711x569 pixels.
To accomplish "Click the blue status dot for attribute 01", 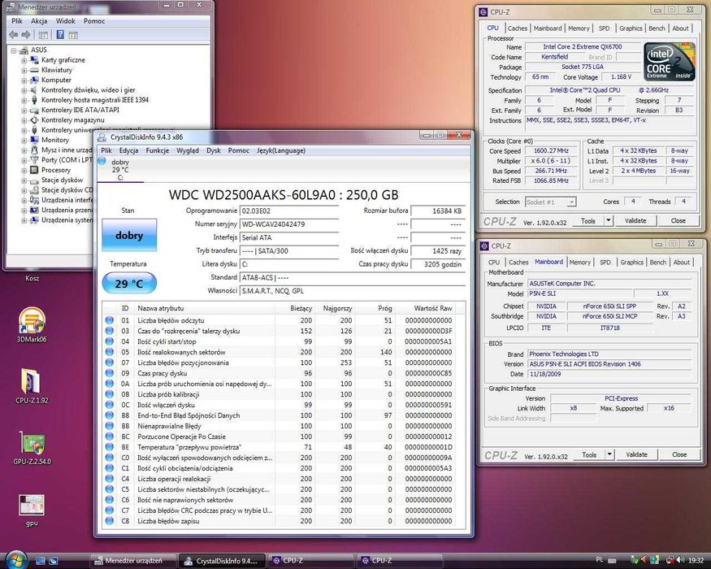I will tap(109, 320).
